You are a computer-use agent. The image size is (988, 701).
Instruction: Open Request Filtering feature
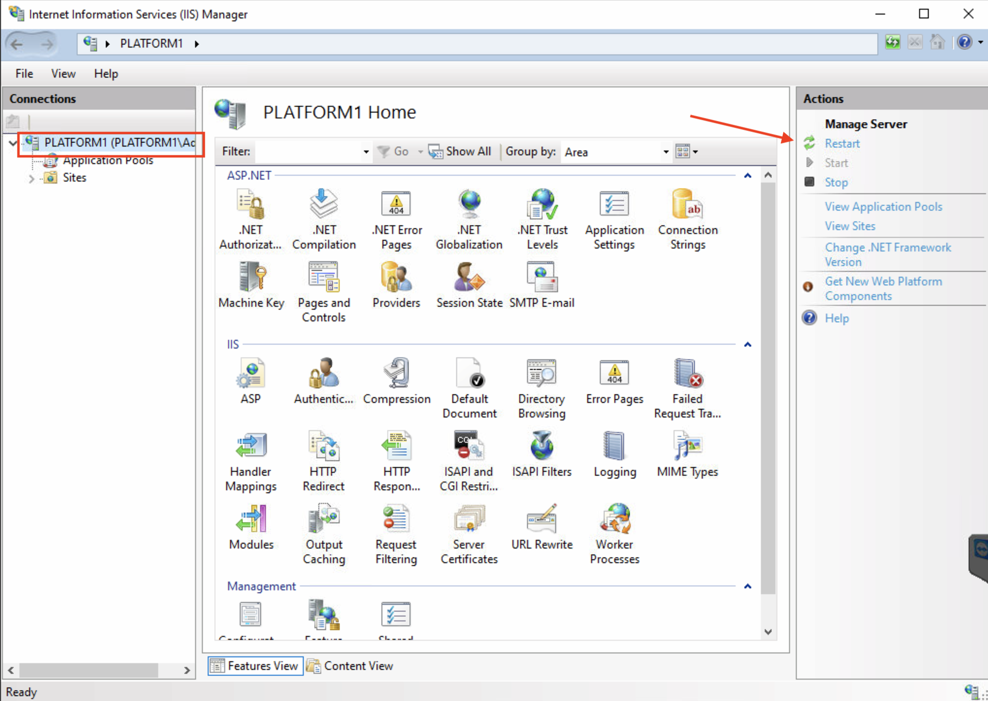396,534
